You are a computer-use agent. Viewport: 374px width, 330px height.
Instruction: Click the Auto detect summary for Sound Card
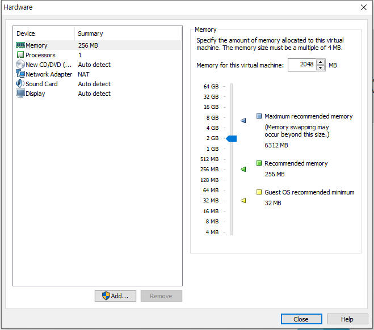[x=94, y=84]
